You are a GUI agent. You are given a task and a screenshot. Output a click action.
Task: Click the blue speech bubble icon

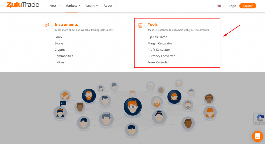coord(63,103)
